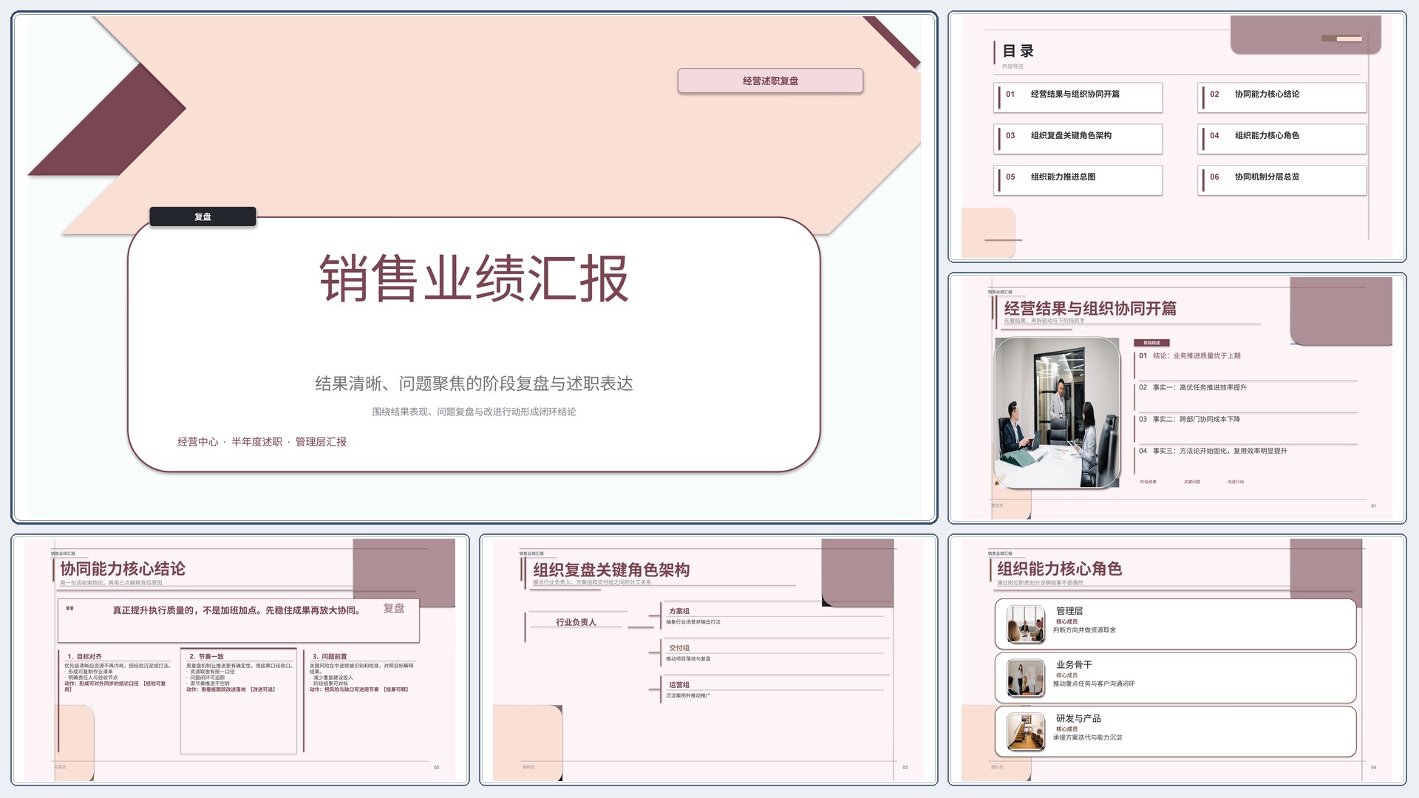Click the 管理层 role title
Screen dimensions: 1419x798
(1069, 611)
